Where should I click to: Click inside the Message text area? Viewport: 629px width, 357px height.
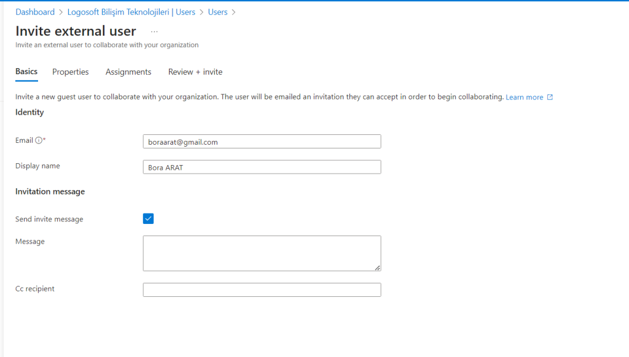tap(262, 251)
